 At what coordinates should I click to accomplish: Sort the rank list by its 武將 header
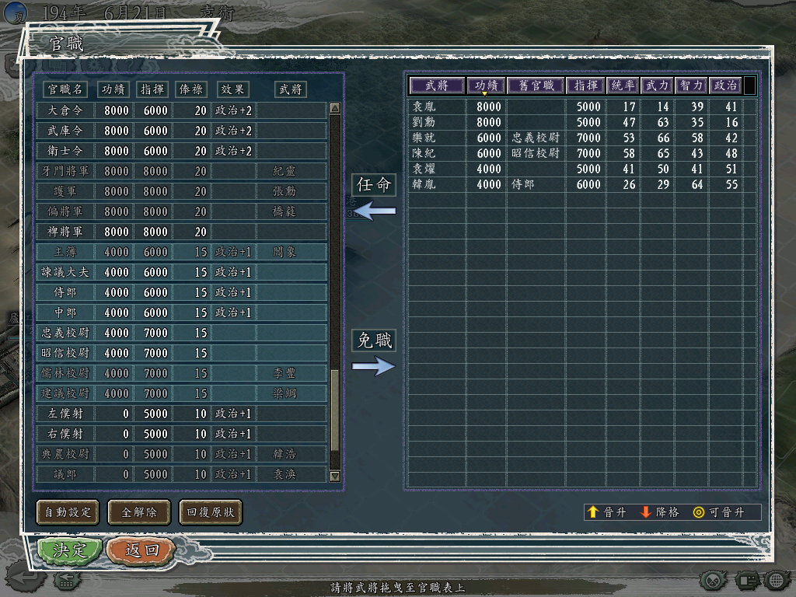(291, 89)
